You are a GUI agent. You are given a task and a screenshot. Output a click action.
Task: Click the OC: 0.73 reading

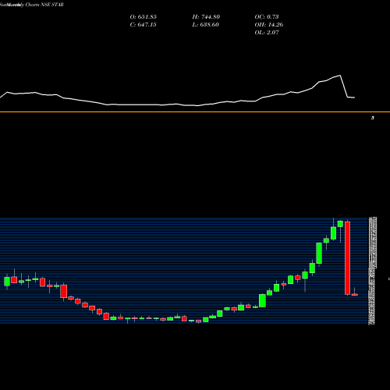[x=267, y=17]
